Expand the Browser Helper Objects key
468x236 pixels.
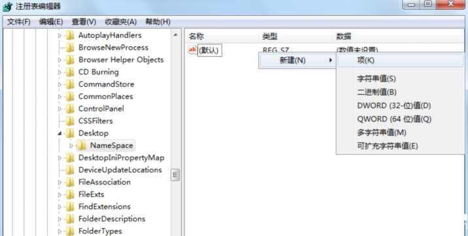(x=59, y=60)
